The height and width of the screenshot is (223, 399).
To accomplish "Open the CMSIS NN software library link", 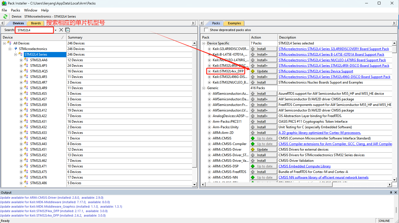I will tap(323, 177).
